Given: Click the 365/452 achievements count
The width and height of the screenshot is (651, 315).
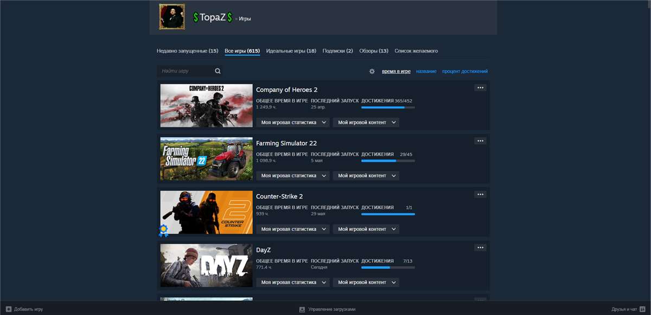Looking at the screenshot, I should click(403, 101).
